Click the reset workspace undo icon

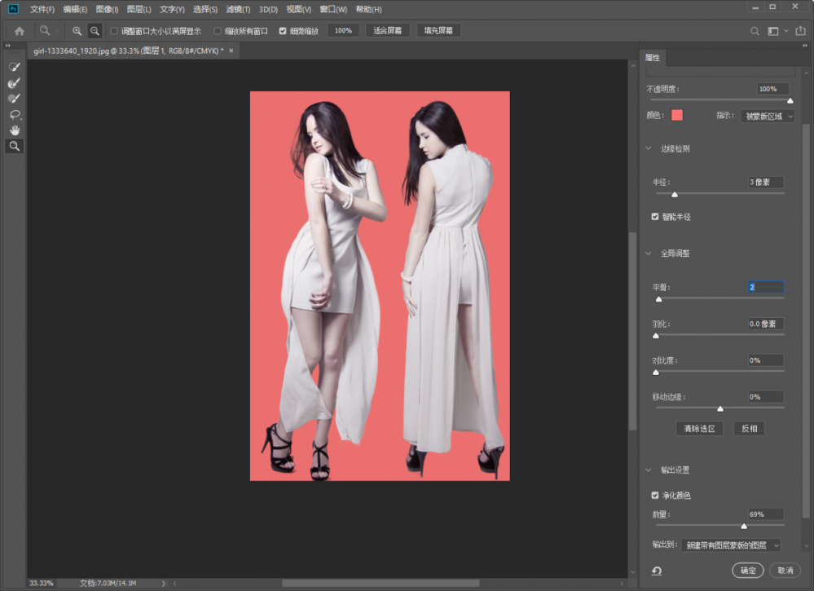coord(656,571)
